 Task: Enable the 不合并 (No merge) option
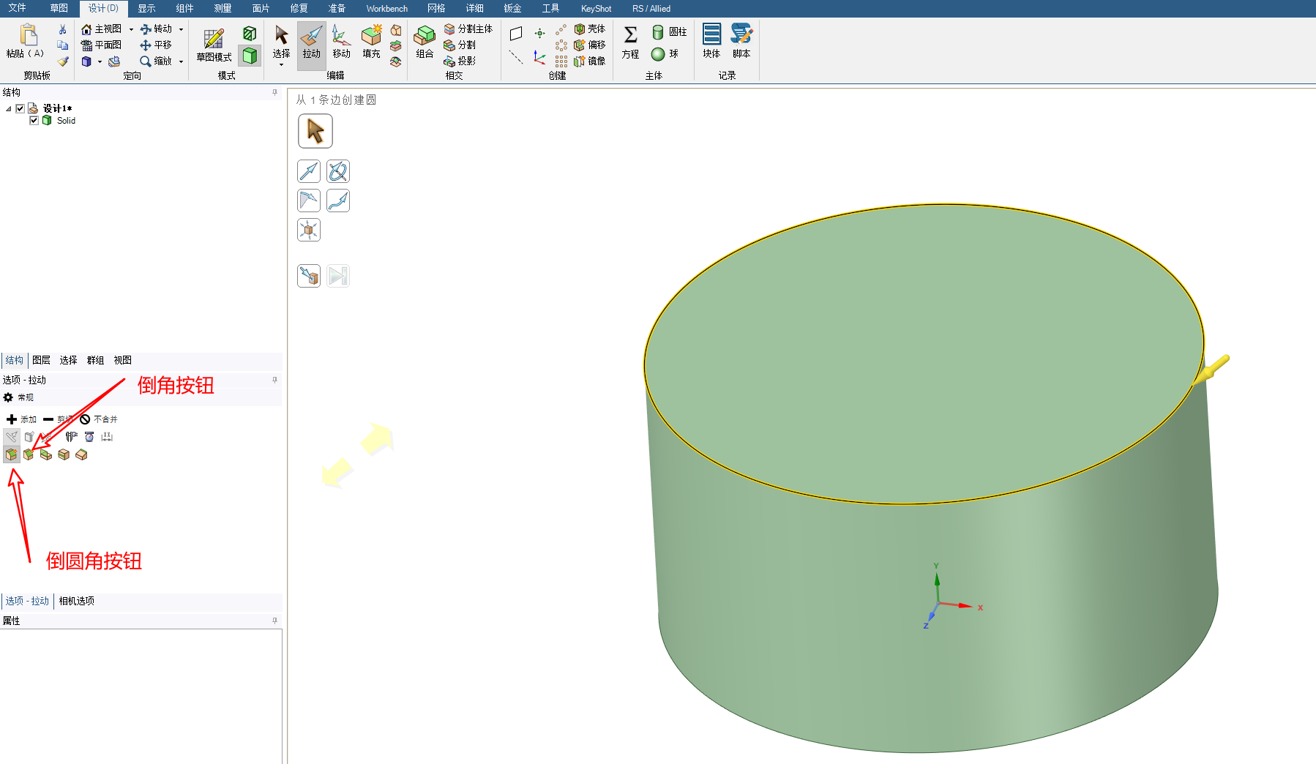[99, 419]
